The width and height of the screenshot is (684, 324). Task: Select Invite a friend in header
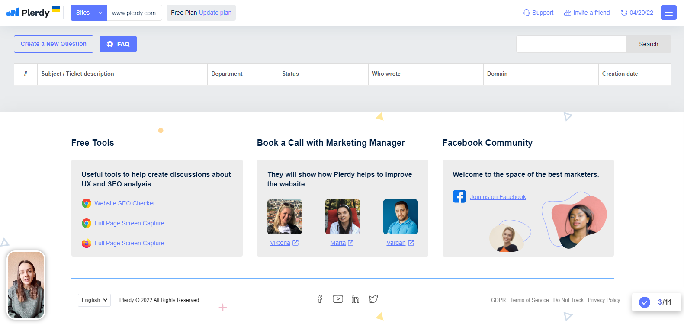[x=587, y=13]
